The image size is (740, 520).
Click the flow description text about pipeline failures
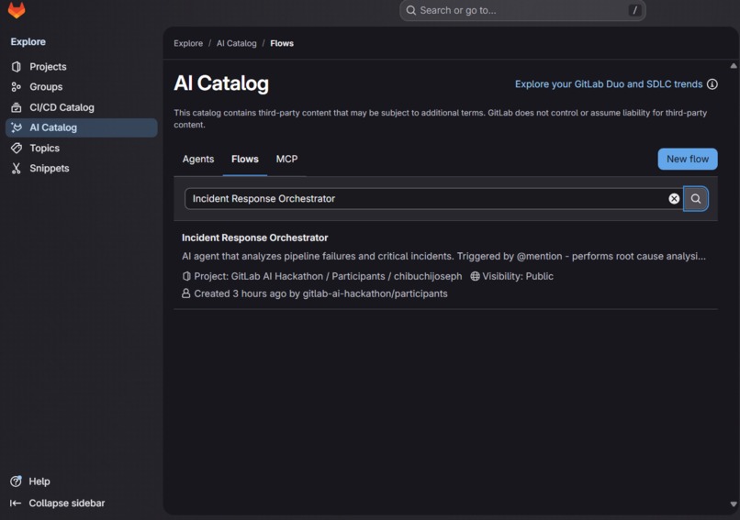443,257
